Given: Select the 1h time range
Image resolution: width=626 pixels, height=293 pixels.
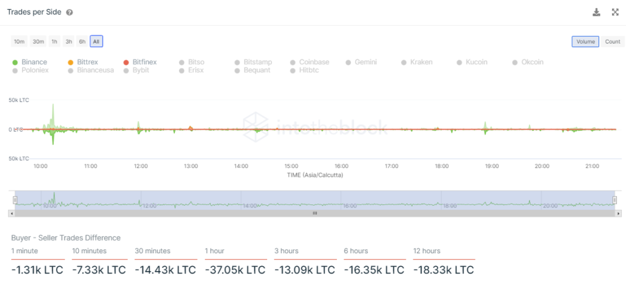Looking at the screenshot, I should 54,41.
